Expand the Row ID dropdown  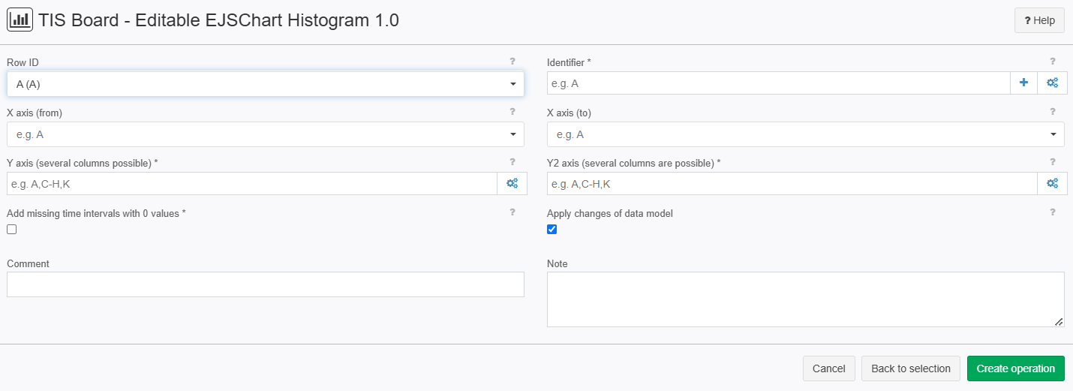266,84
